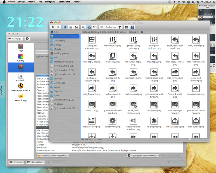Screen dimensions: 216x173
Task: Toggle the split view button
Action: (95, 27)
